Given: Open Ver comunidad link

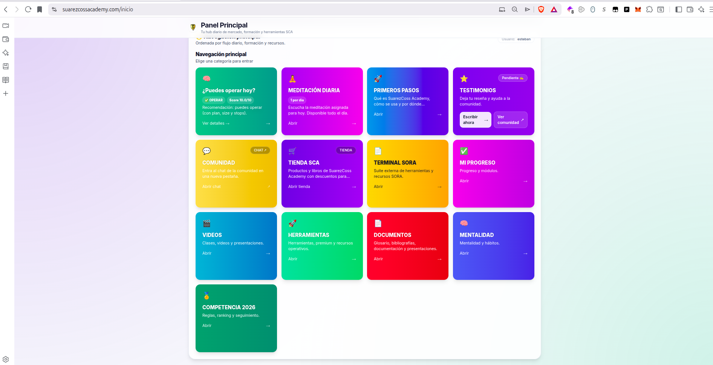Looking at the screenshot, I should click(x=510, y=120).
